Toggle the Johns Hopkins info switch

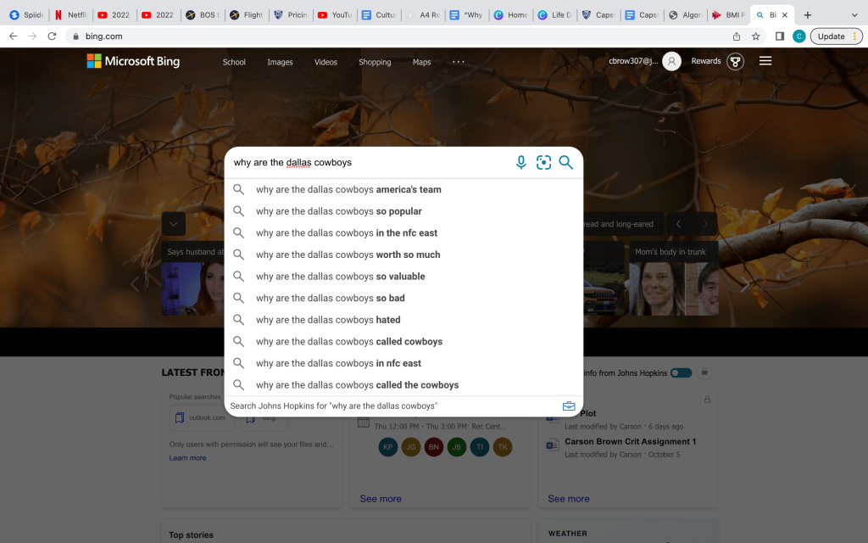coord(681,372)
